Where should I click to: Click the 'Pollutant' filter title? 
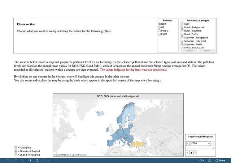click(167, 21)
